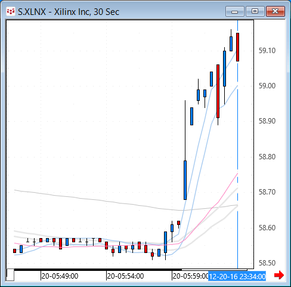Click the last red candlestick near 59.10

(x=237, y=47)
